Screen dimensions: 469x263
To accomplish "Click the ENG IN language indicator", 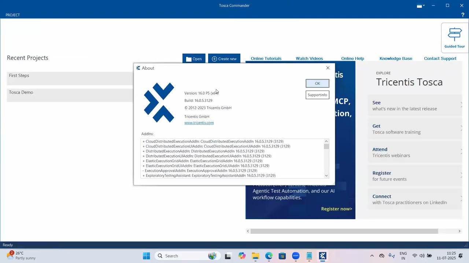I will 403,256.
